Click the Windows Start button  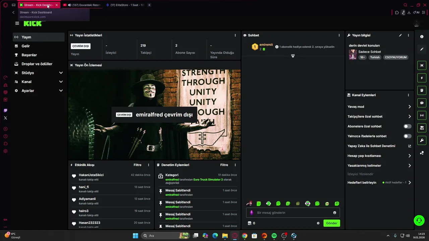(135, 236)
